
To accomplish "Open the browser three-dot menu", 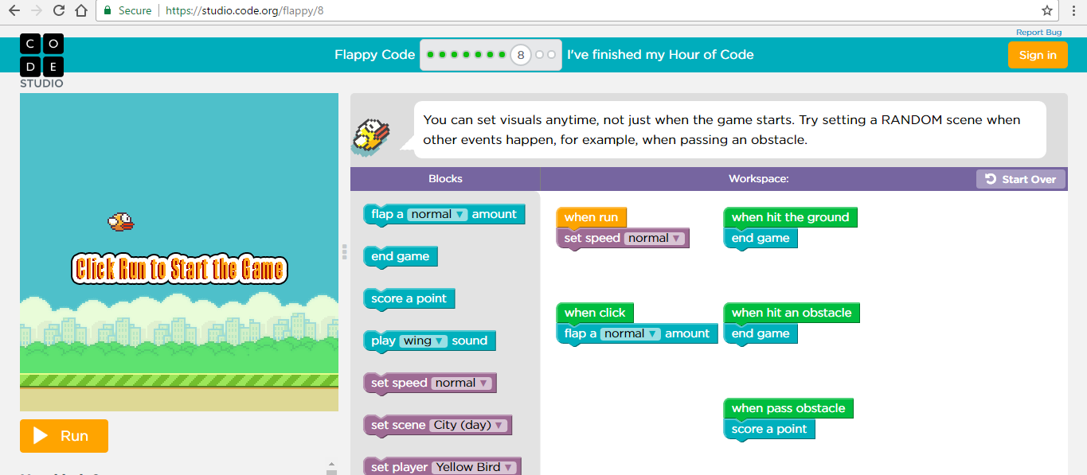I will tap(1075, 10).
